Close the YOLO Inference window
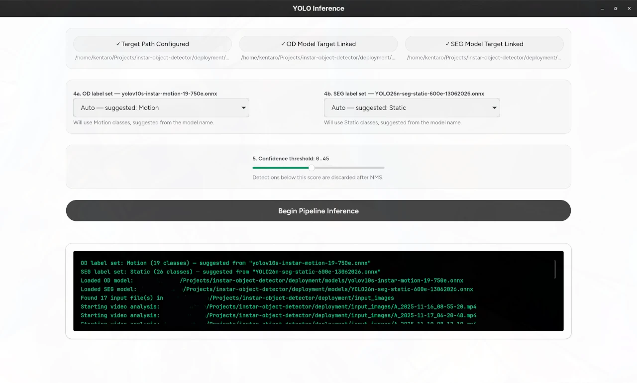Image resolution: width=637 pixels, height=383 pixels. 629,8
